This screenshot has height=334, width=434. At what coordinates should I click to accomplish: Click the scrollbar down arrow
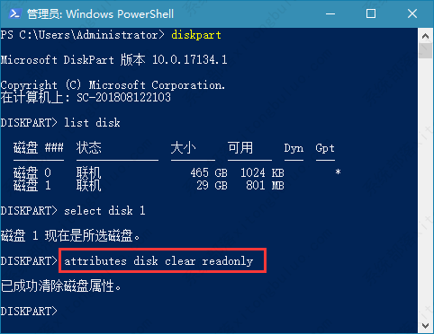tap(425, 325)
